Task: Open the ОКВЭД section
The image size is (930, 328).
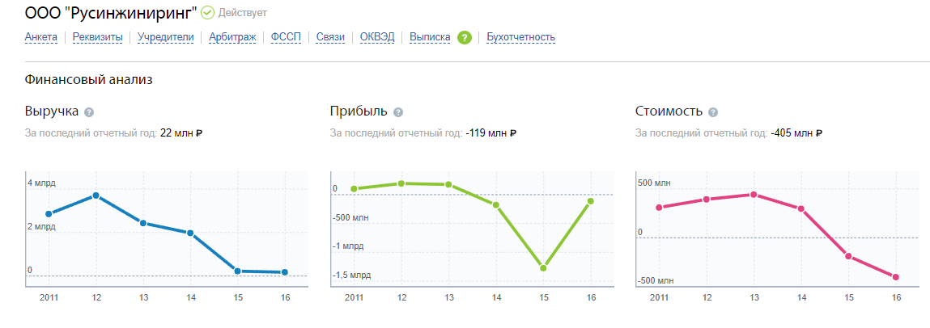Action: point(377,37)
